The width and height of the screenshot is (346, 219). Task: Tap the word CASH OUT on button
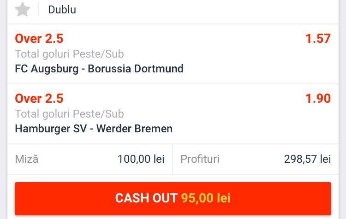pyautogui.click(x=146, y=198)
